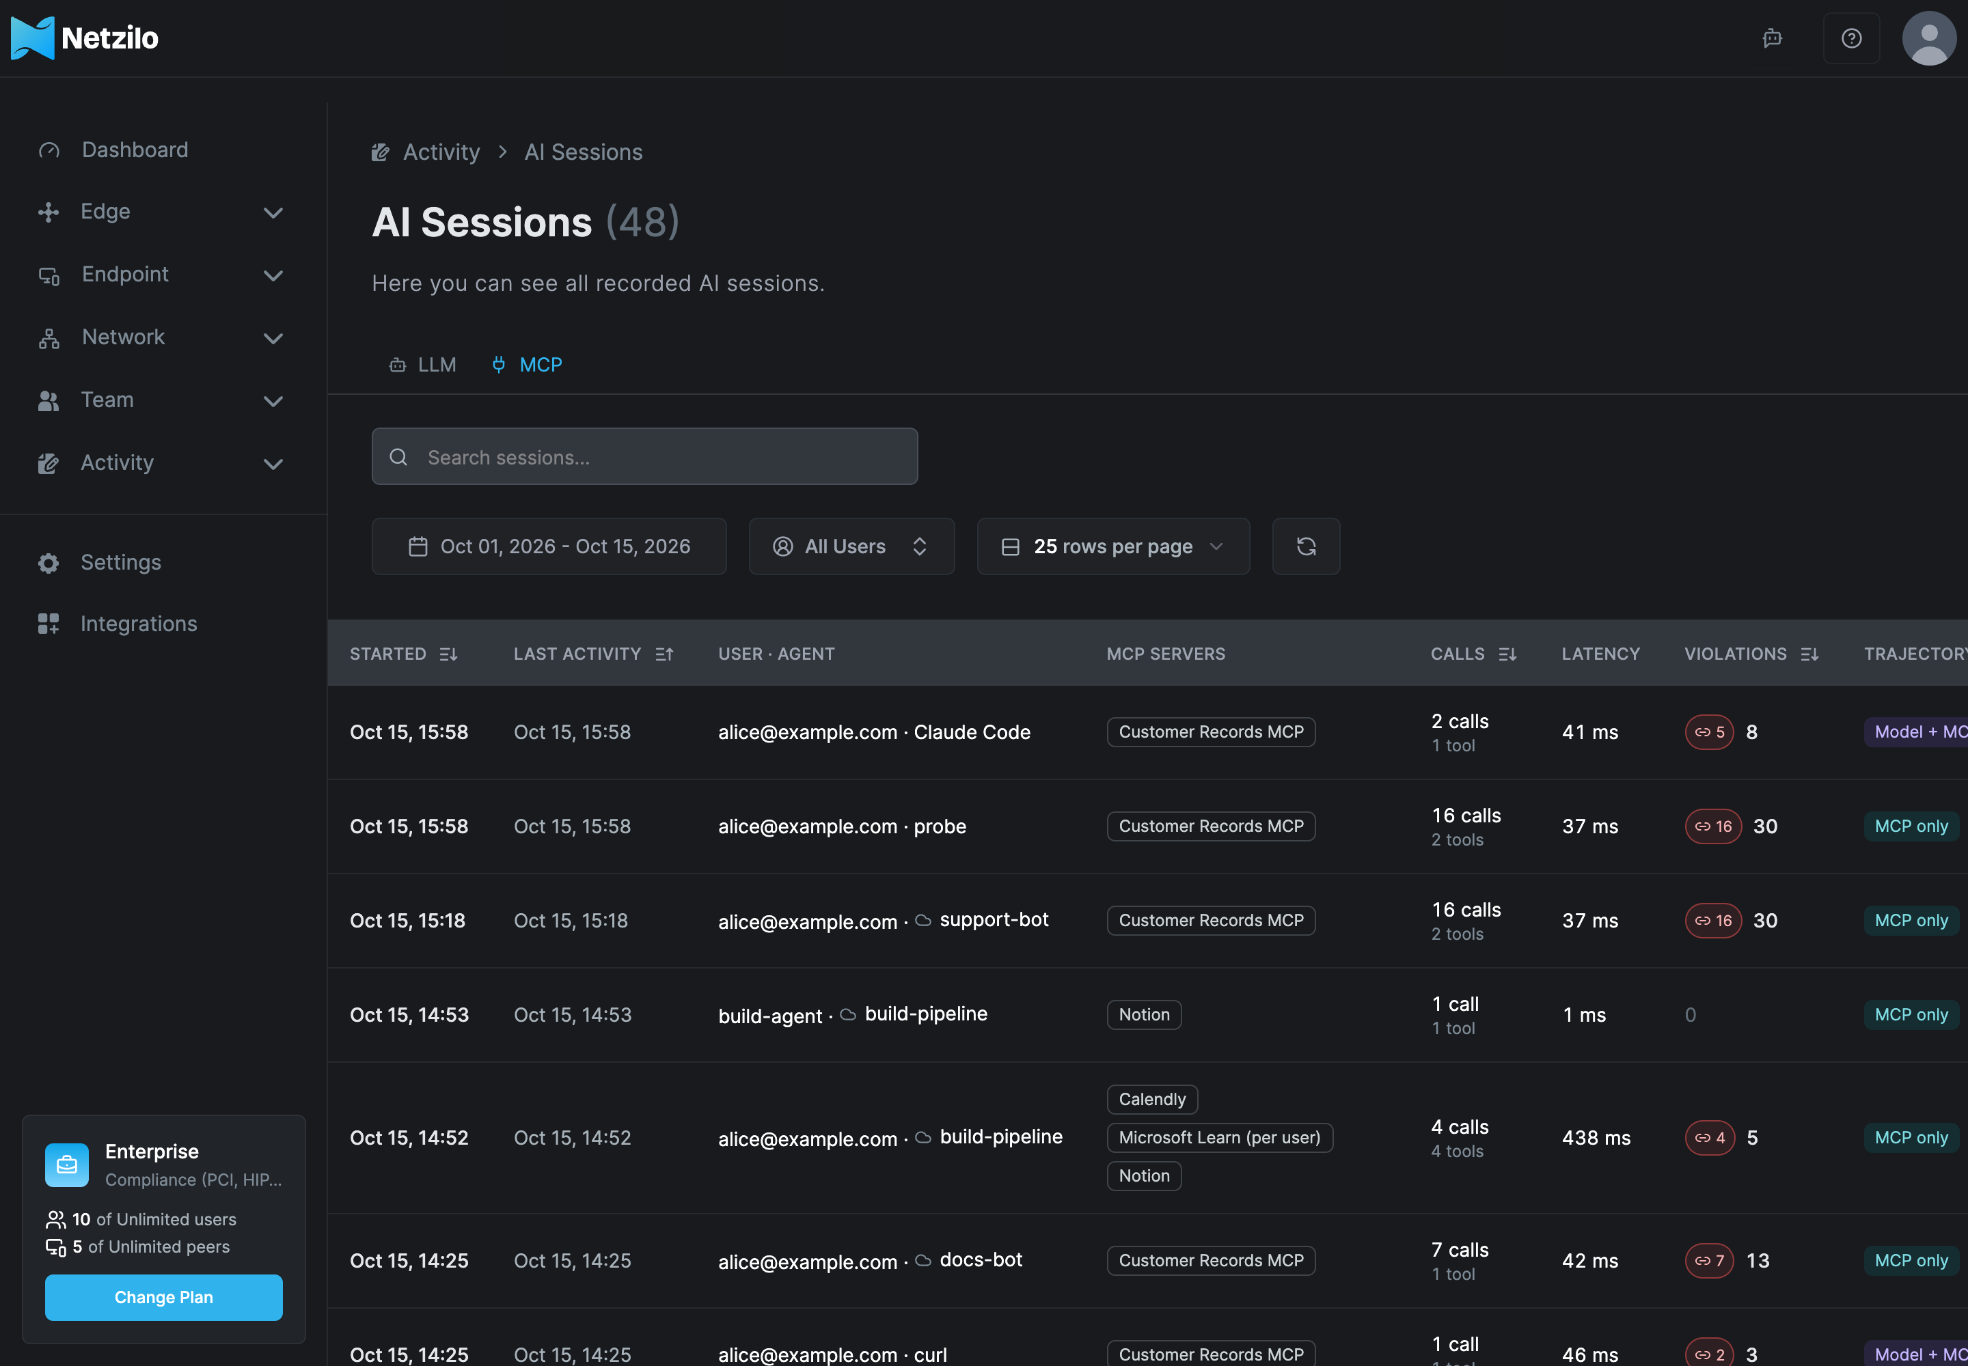
Task: Focus the Search sessions field
Action: (644, 457)
